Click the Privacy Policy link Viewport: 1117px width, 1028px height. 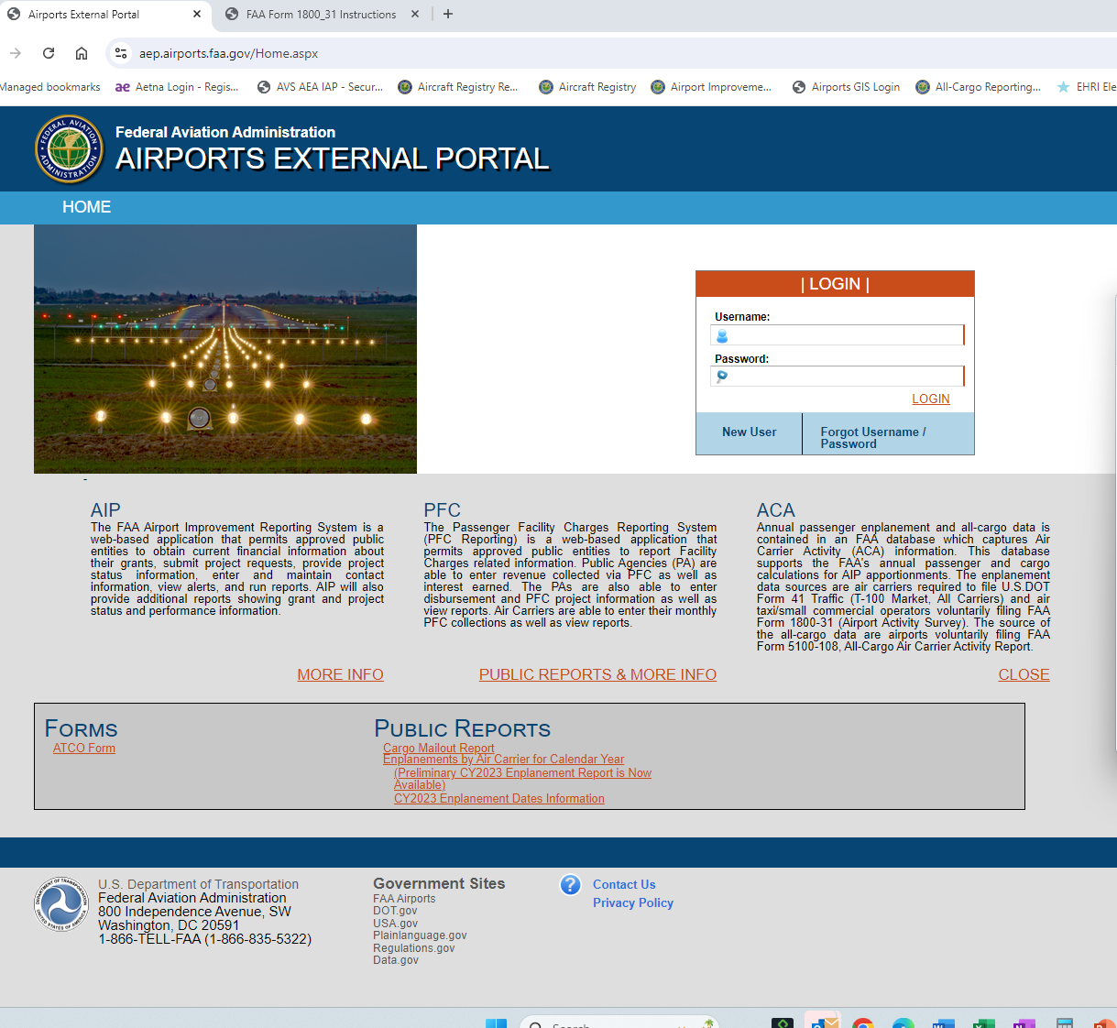click(633, 902)
